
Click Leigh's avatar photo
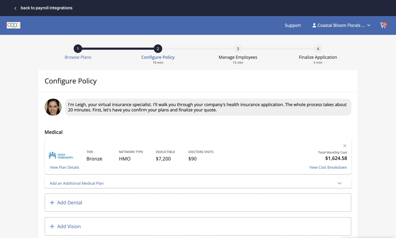click(53, 107)
